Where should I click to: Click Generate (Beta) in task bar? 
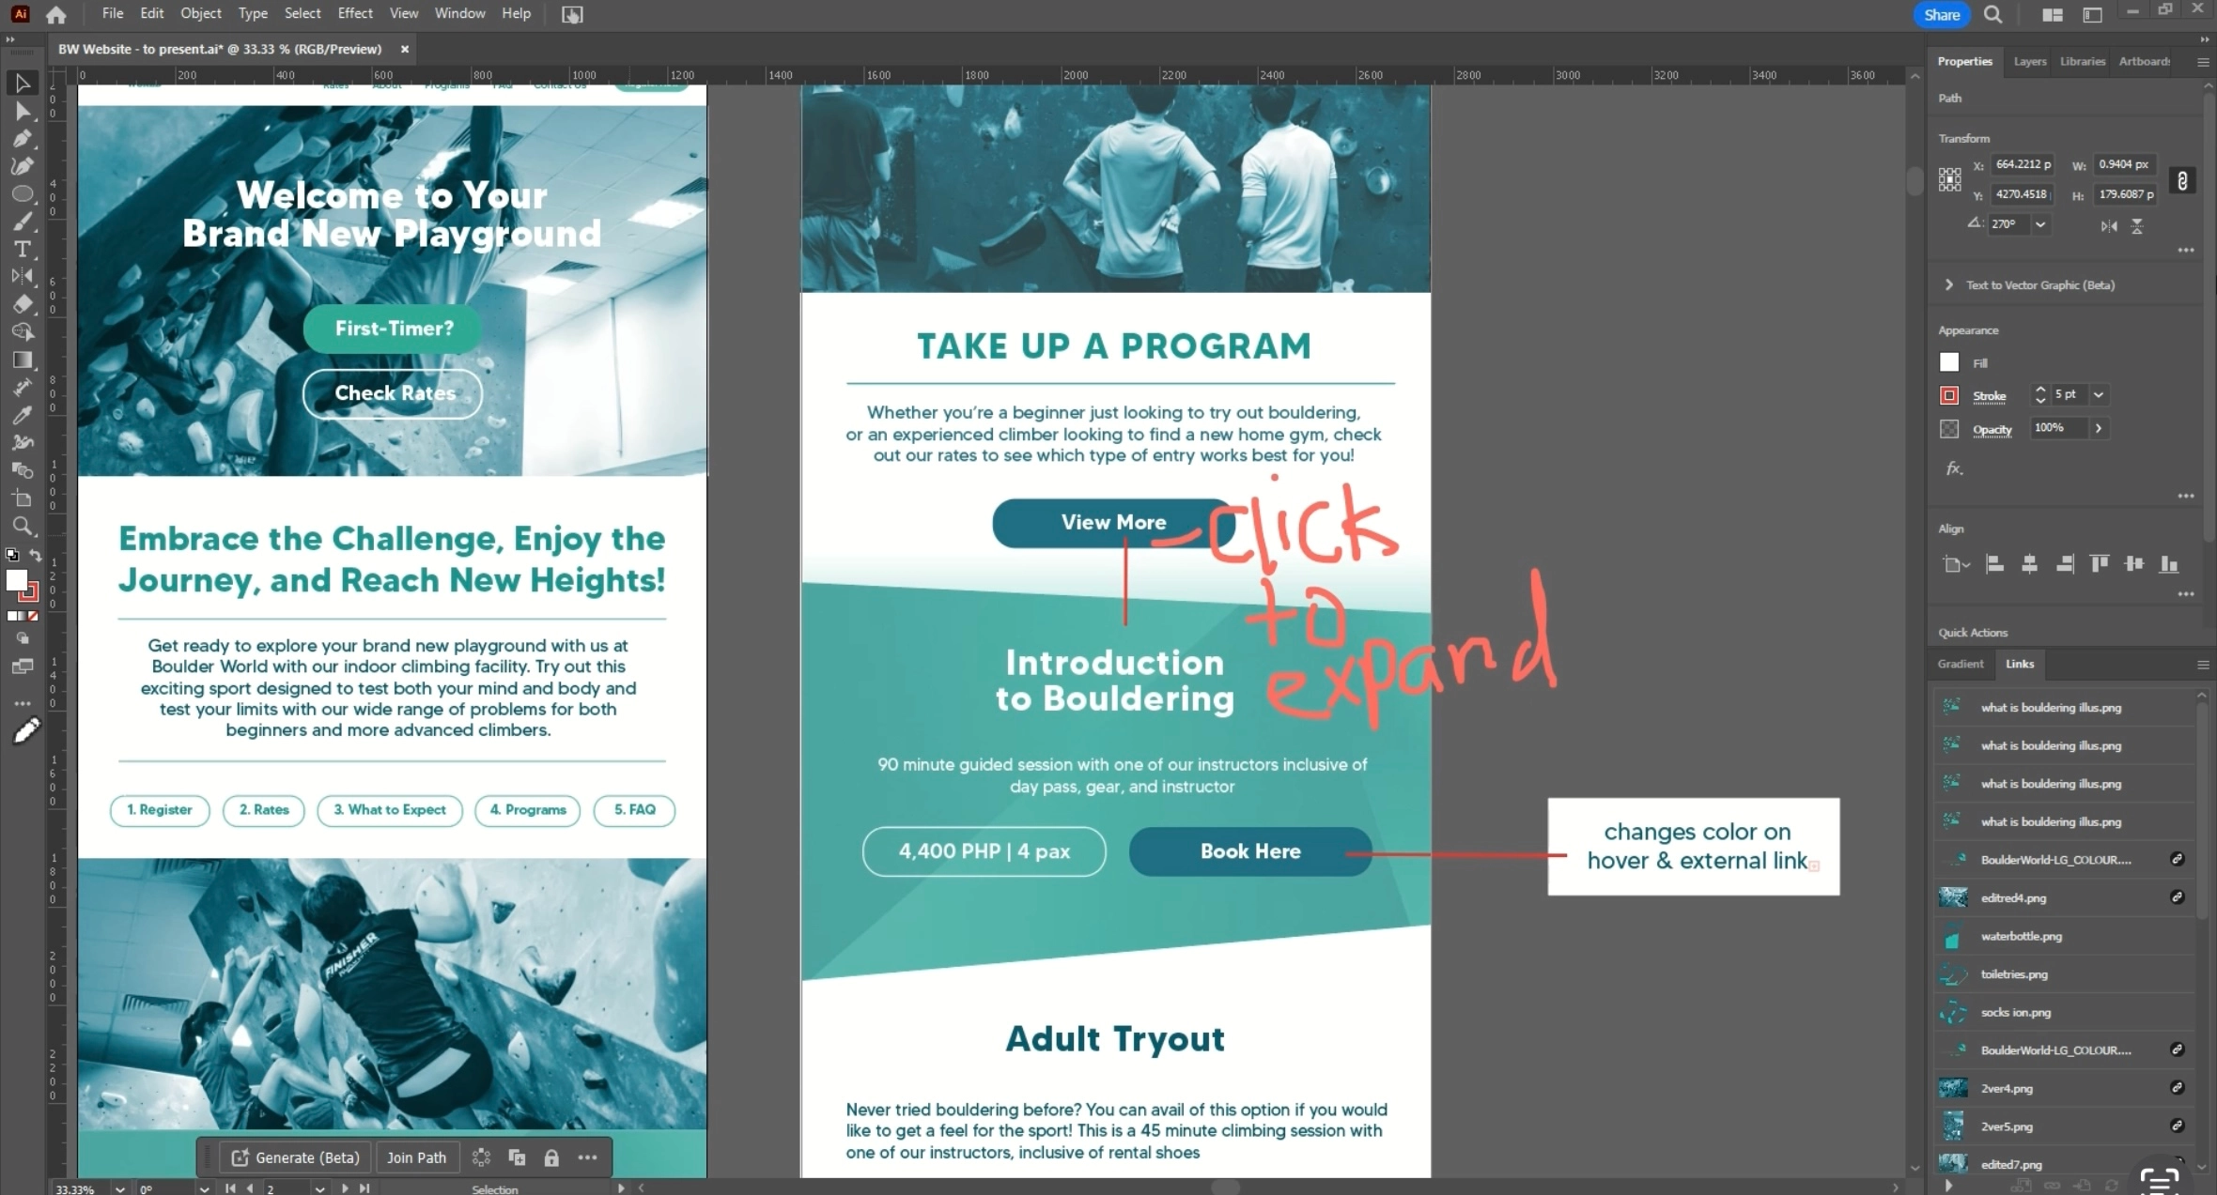pos(296,1157)
